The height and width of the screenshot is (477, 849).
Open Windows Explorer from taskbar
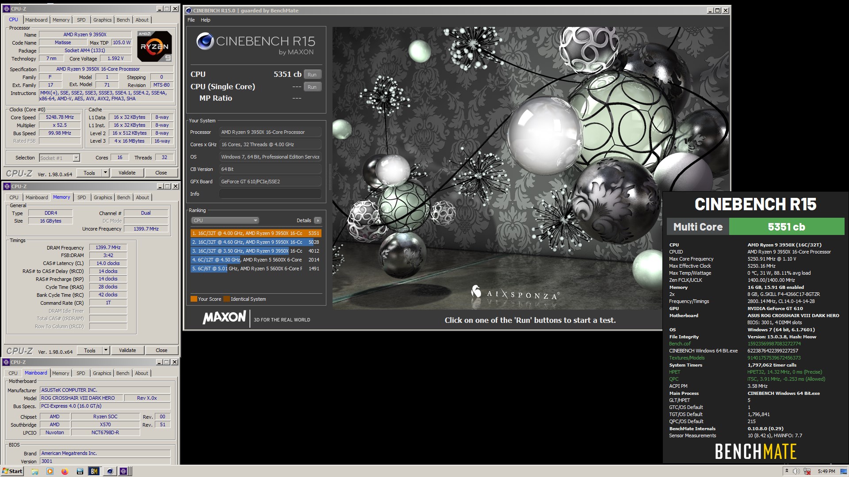[x=35, y=471]
